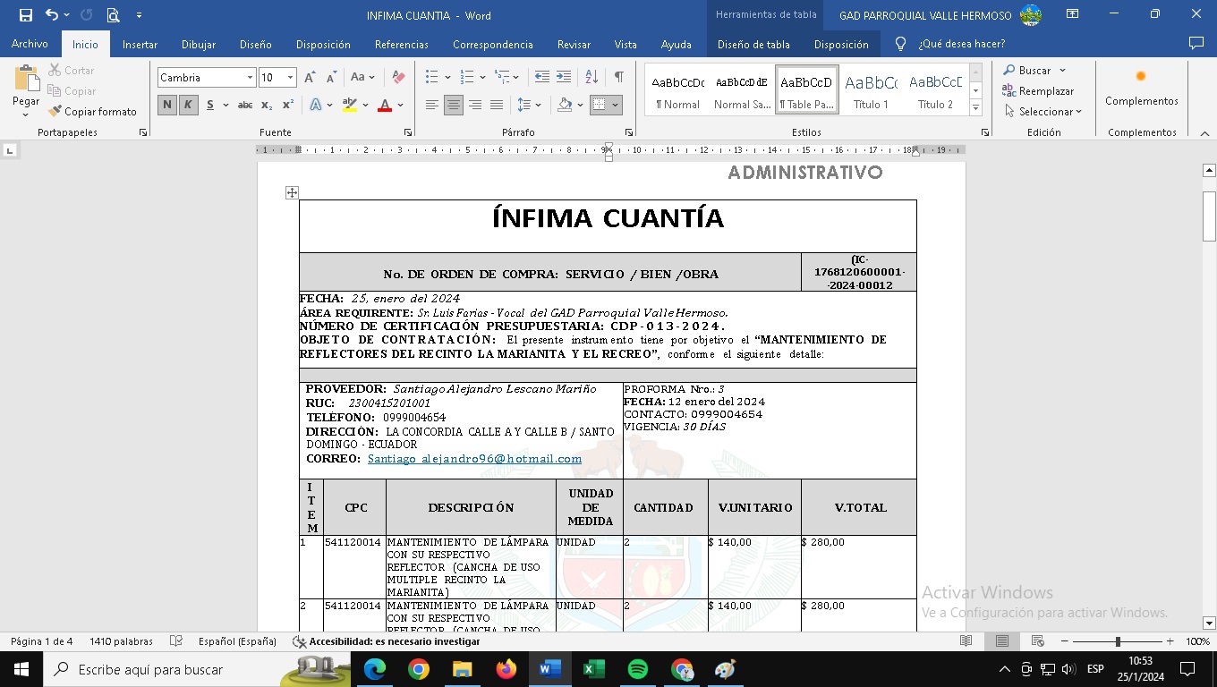Click the zoom slider in status bar

(1117, 641)
